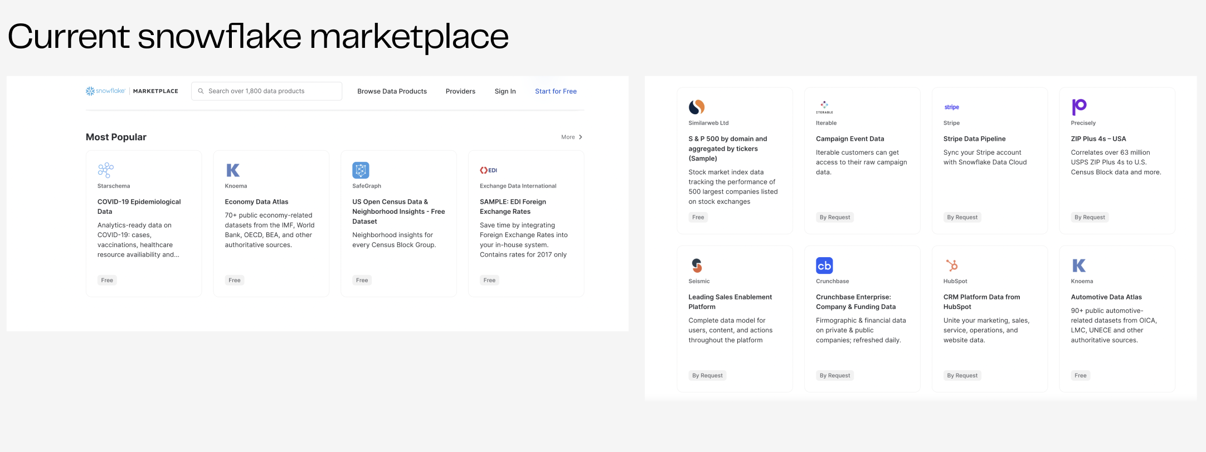Click the Start for Free link

(556, 91)
